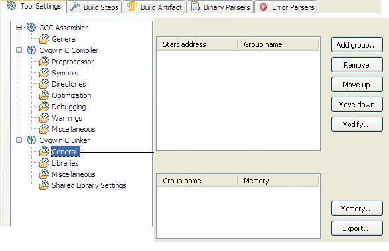Click the GCC Assembler tool icon

point(31,27)
